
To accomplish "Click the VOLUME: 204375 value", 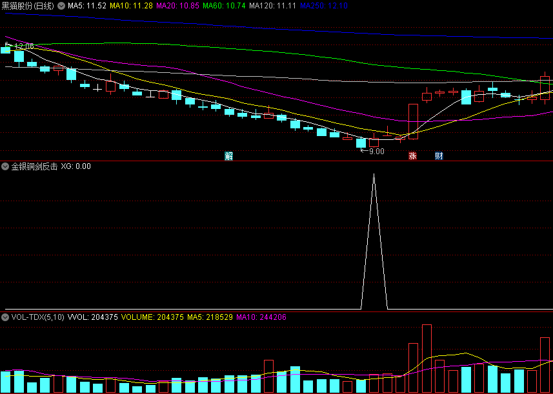I will tap(152, 317).
